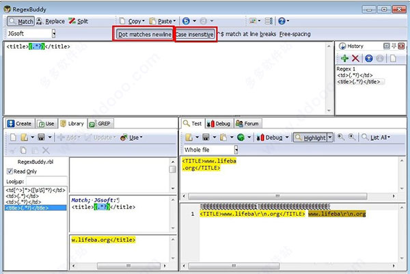Open the Highlight dropdown arrow
The height and width of the screenshot is (274, 410).
click(330, 137)
